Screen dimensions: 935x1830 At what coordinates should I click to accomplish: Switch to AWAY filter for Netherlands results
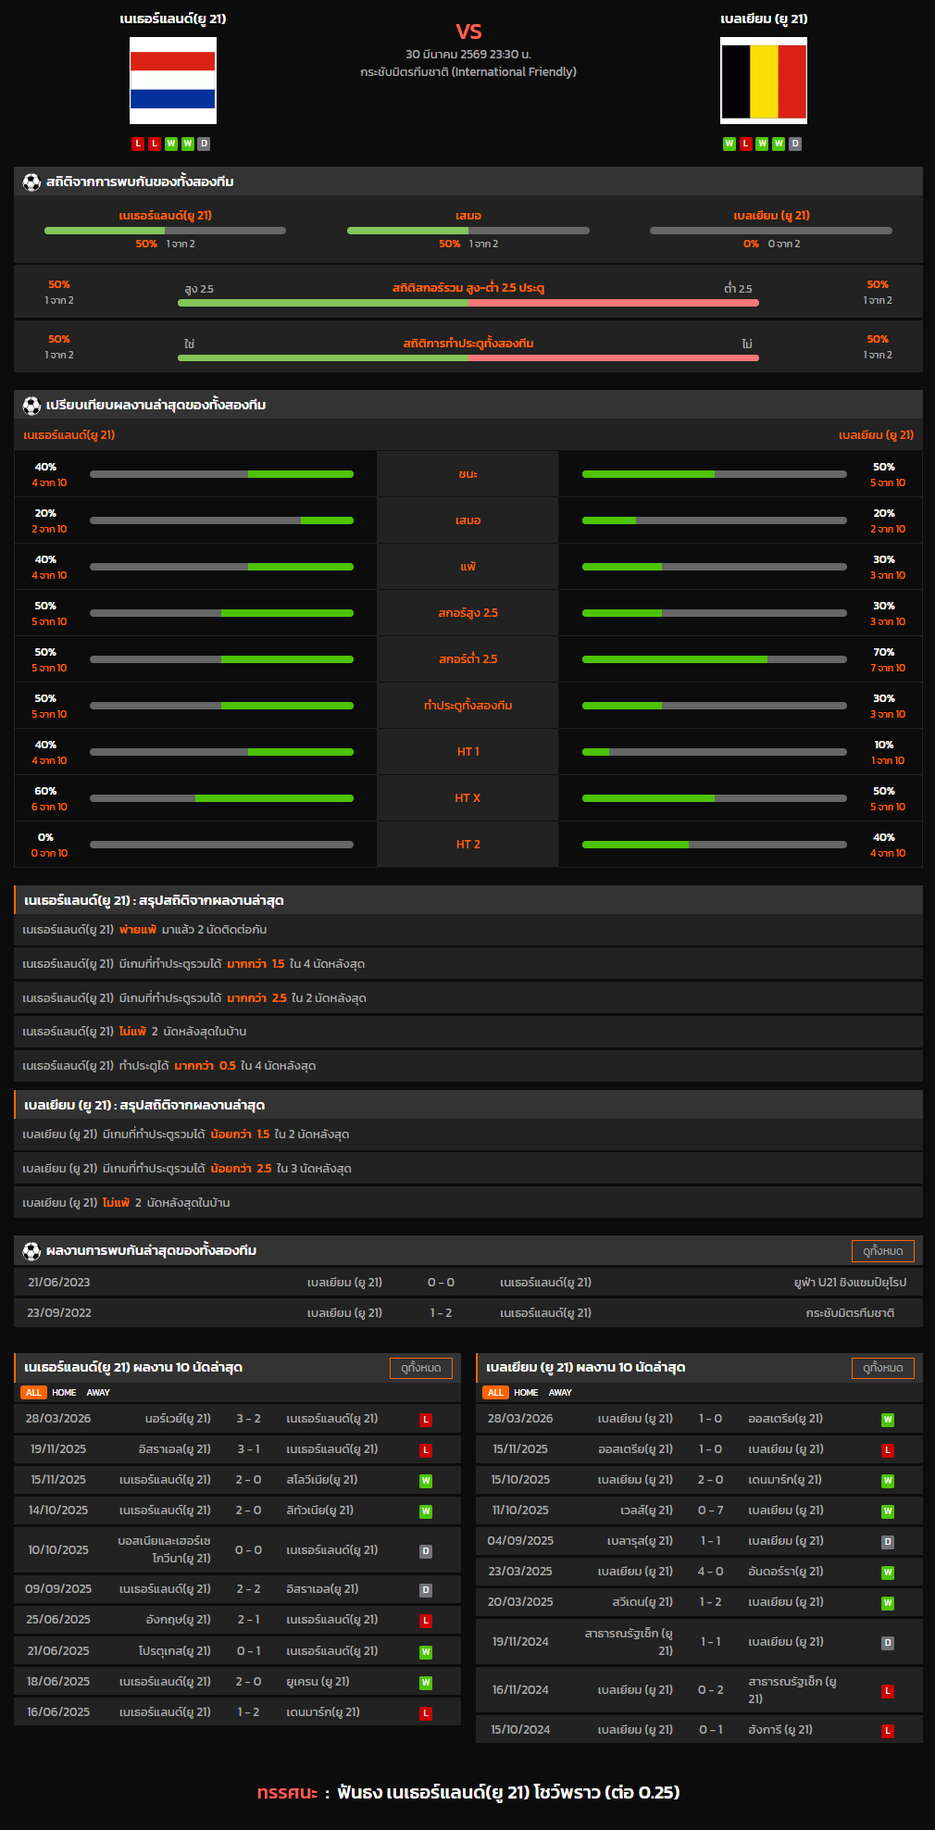[x=98, y=1393]
